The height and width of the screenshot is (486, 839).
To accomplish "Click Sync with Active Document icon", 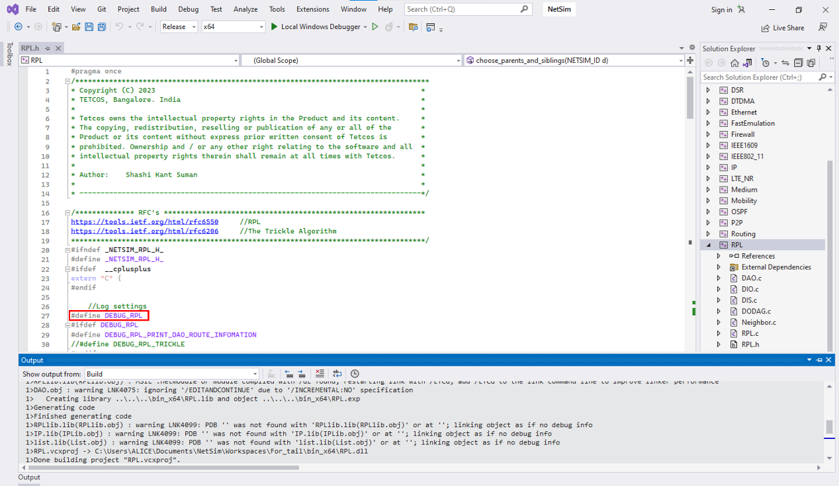I will coord(785,63).
